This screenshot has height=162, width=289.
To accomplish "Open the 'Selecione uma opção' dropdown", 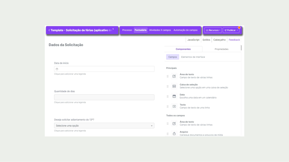I will click(x=104, y=126).
